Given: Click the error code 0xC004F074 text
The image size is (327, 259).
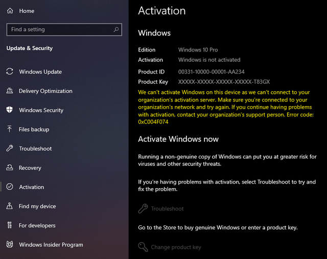Looking at the screenshot, I should coord(153,122).
